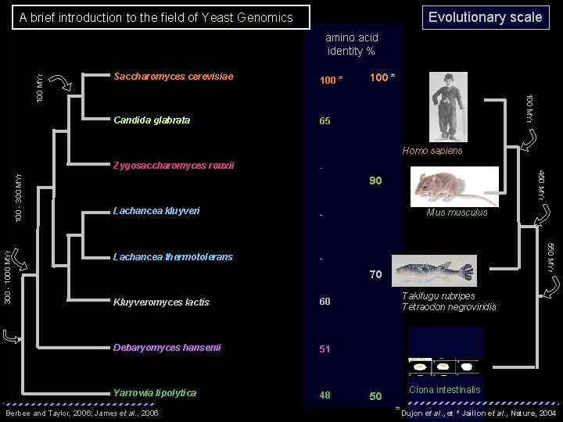The image size is (563, 422).
Task: Click the 'Evolutionary scale' title box
Action: coord(486,17)
